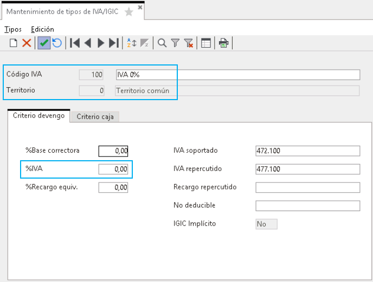
Task: Click the A-Z sort order icon
Action: (132, 43)
